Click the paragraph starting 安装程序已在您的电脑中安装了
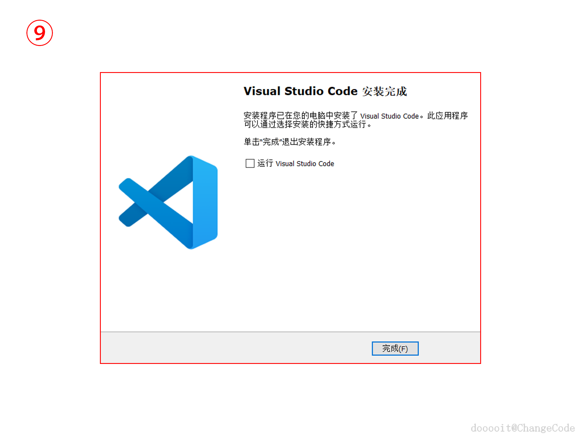 click(356, 120)
